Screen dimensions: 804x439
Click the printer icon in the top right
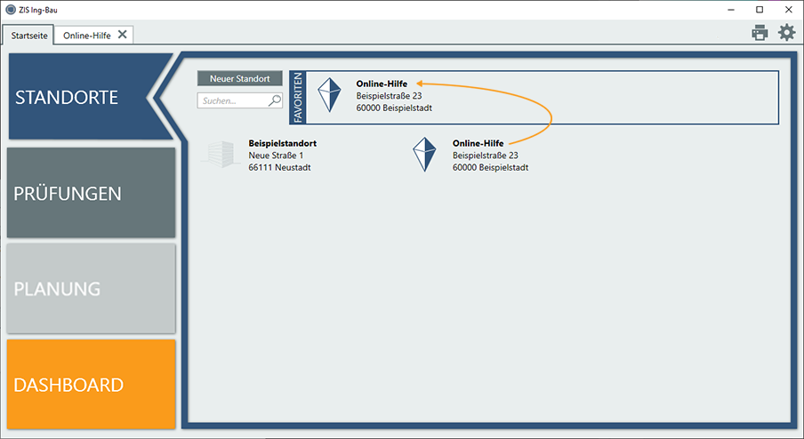pos(759,34)
